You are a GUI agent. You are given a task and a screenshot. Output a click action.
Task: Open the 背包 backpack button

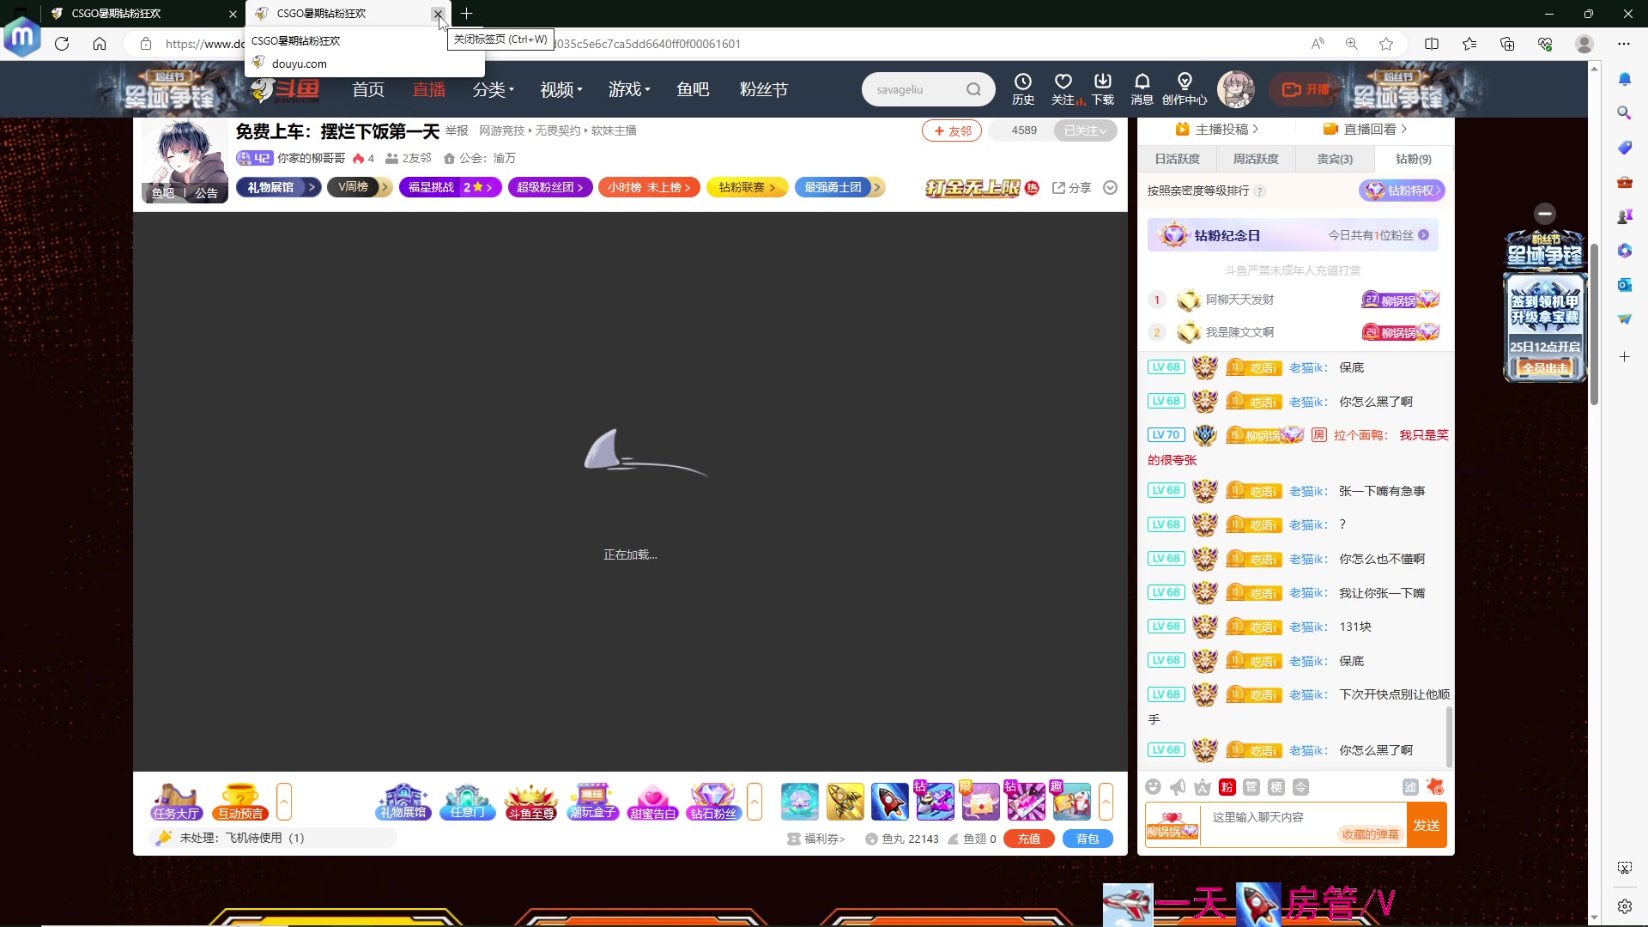1088,839
